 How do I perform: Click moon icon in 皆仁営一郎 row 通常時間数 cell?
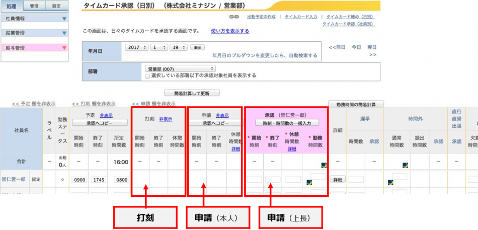pyautogui.click(x=390, y=182)
